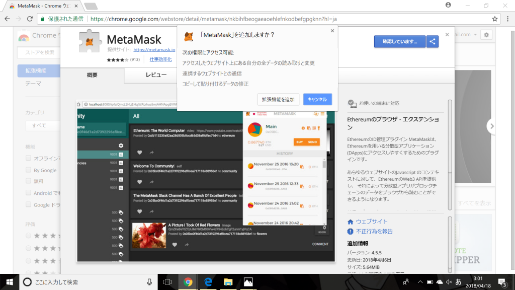Toggle the Google ドライブ checkbox

(28, 204)
